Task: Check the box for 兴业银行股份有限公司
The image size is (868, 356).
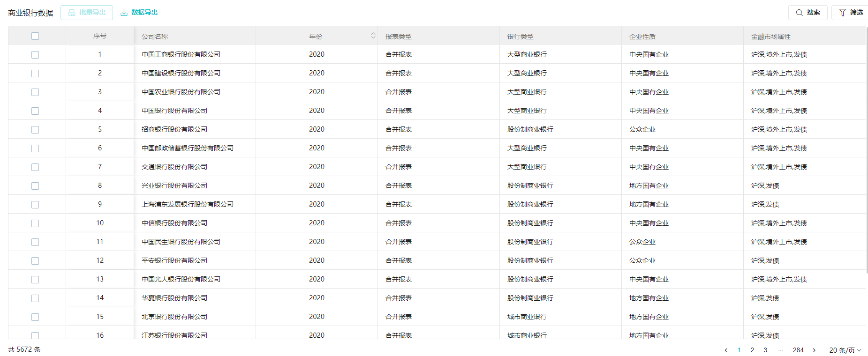Action: click(x=35, y=186)
